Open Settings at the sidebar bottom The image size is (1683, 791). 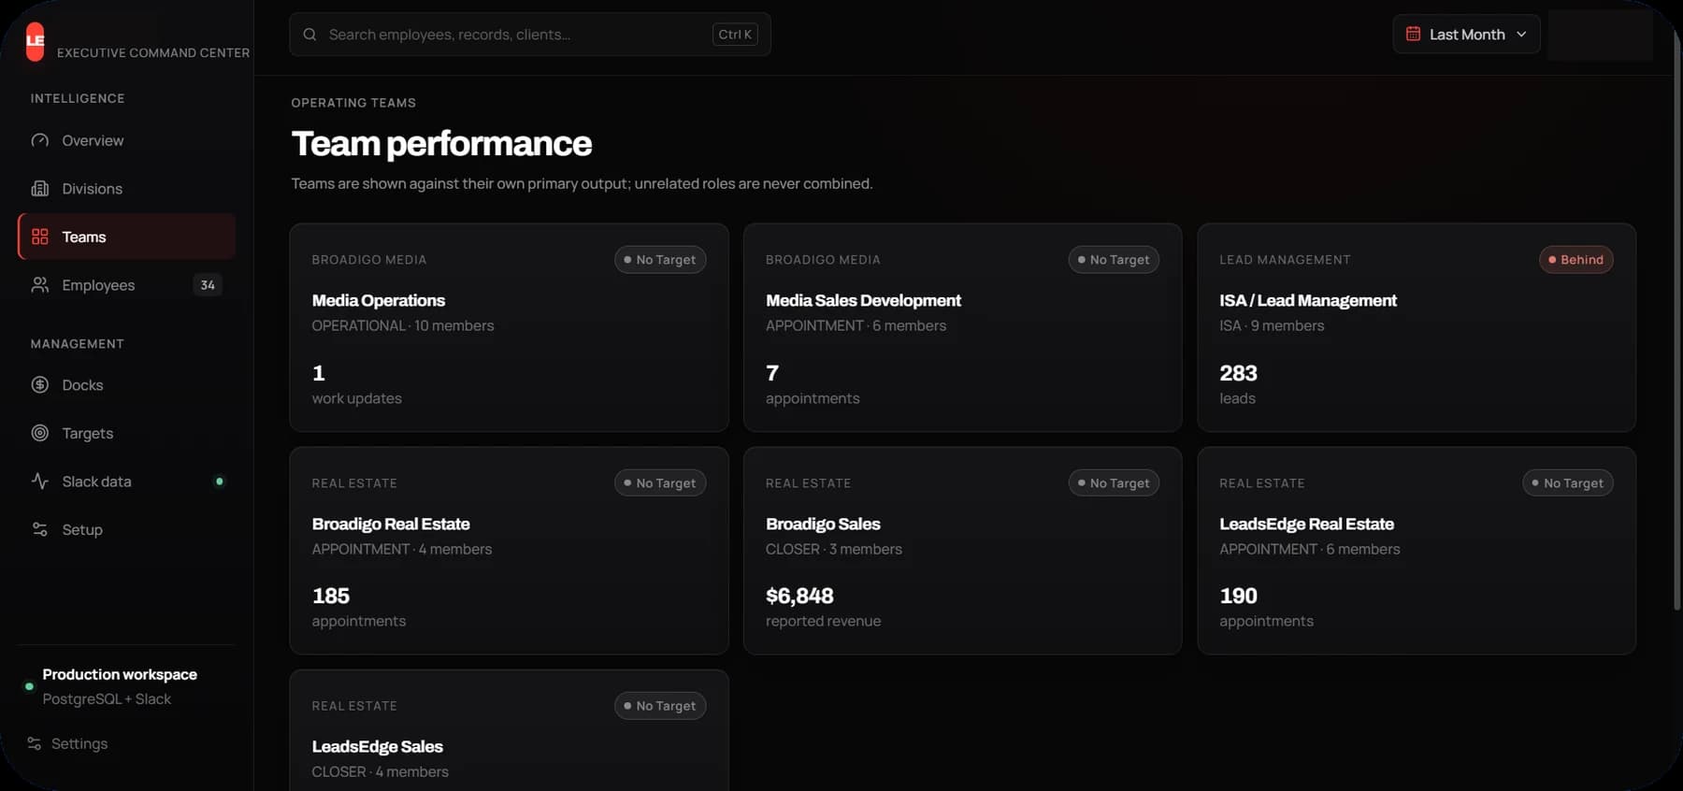click(67, 743)
